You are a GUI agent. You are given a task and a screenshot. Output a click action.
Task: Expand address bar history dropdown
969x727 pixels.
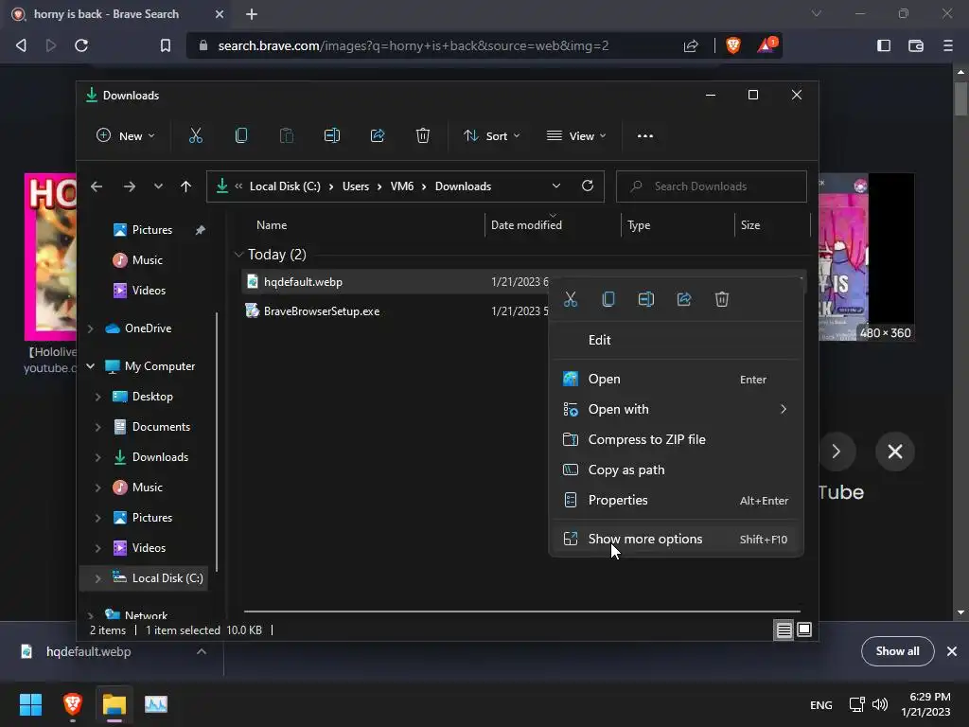[556, 186]
